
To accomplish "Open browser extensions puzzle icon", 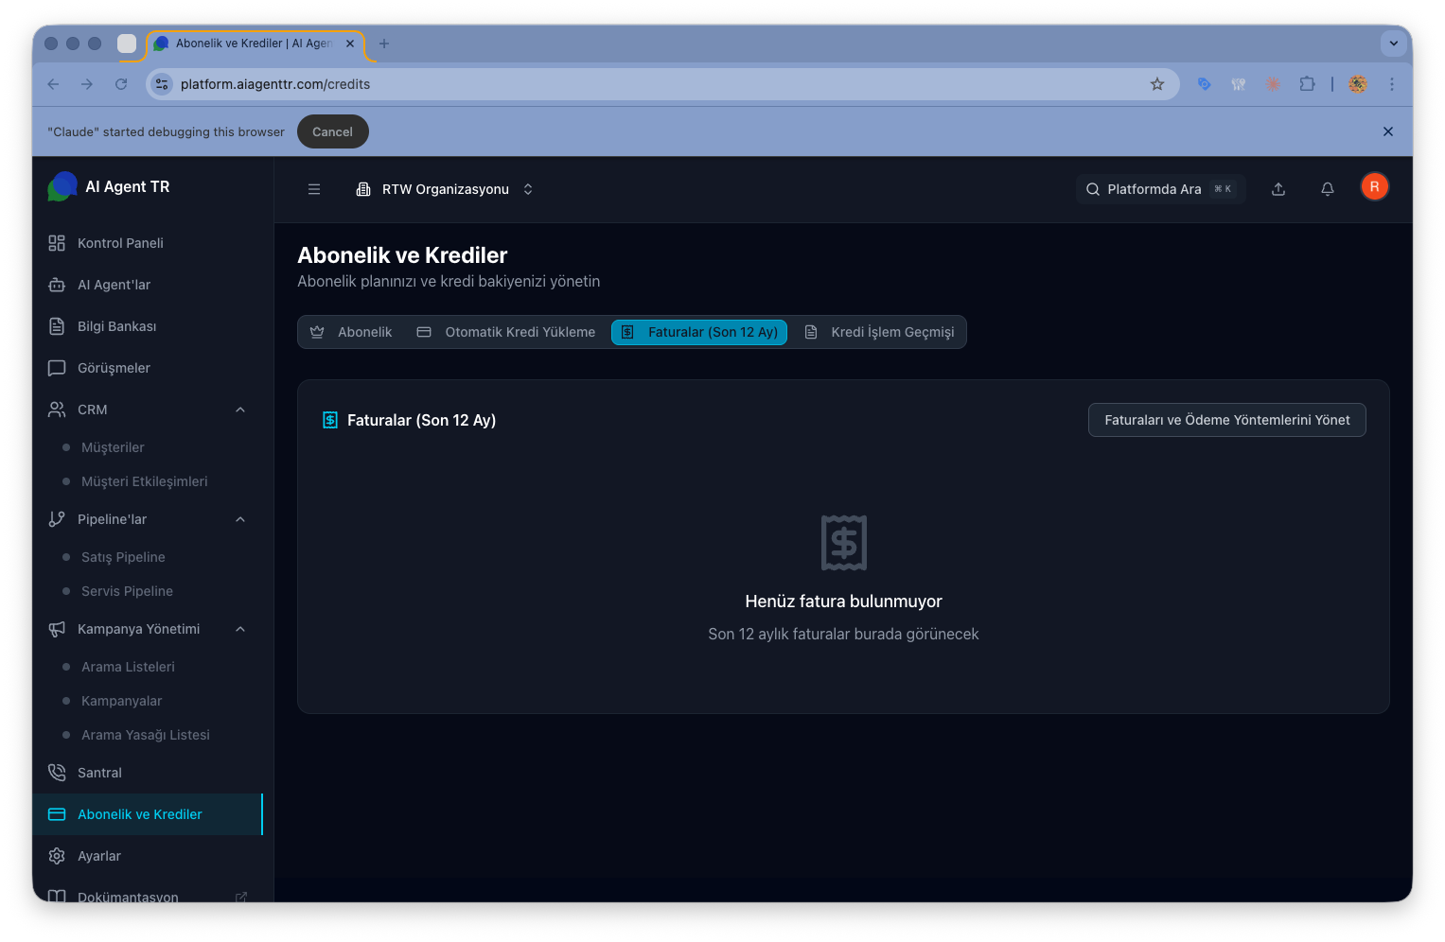I will (x=1307, y=84).
